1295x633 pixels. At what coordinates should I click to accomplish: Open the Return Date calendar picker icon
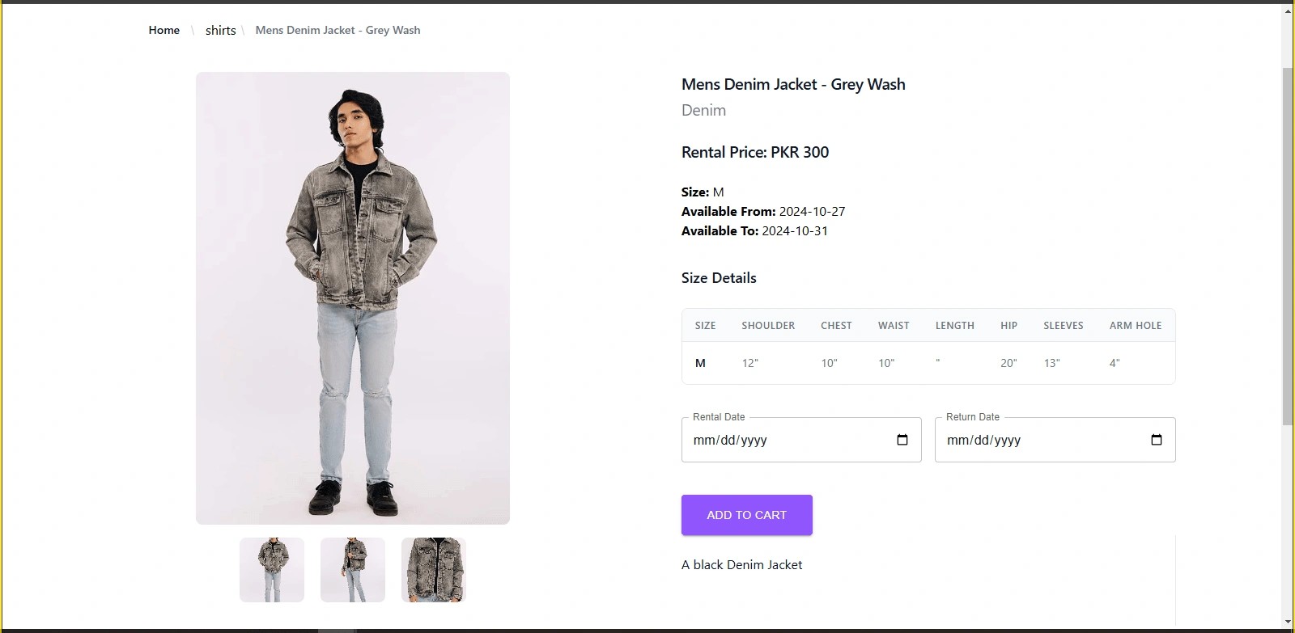[x=1157, y=440]
